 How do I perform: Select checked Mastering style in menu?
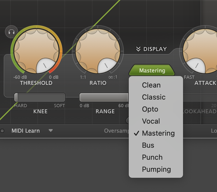tap(156, 133)
